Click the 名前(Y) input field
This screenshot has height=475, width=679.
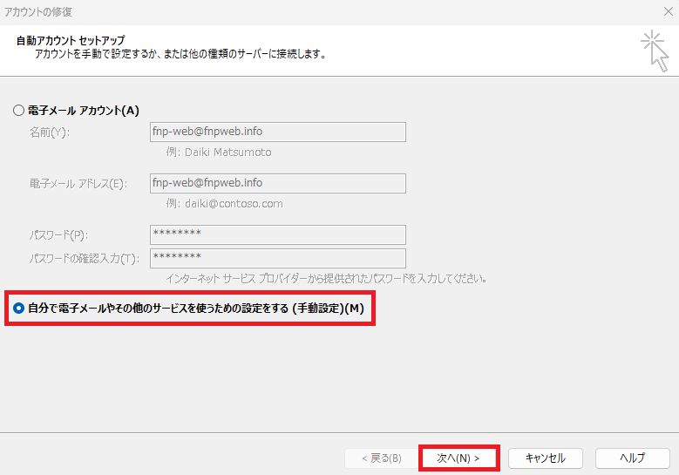pos(277,132)
